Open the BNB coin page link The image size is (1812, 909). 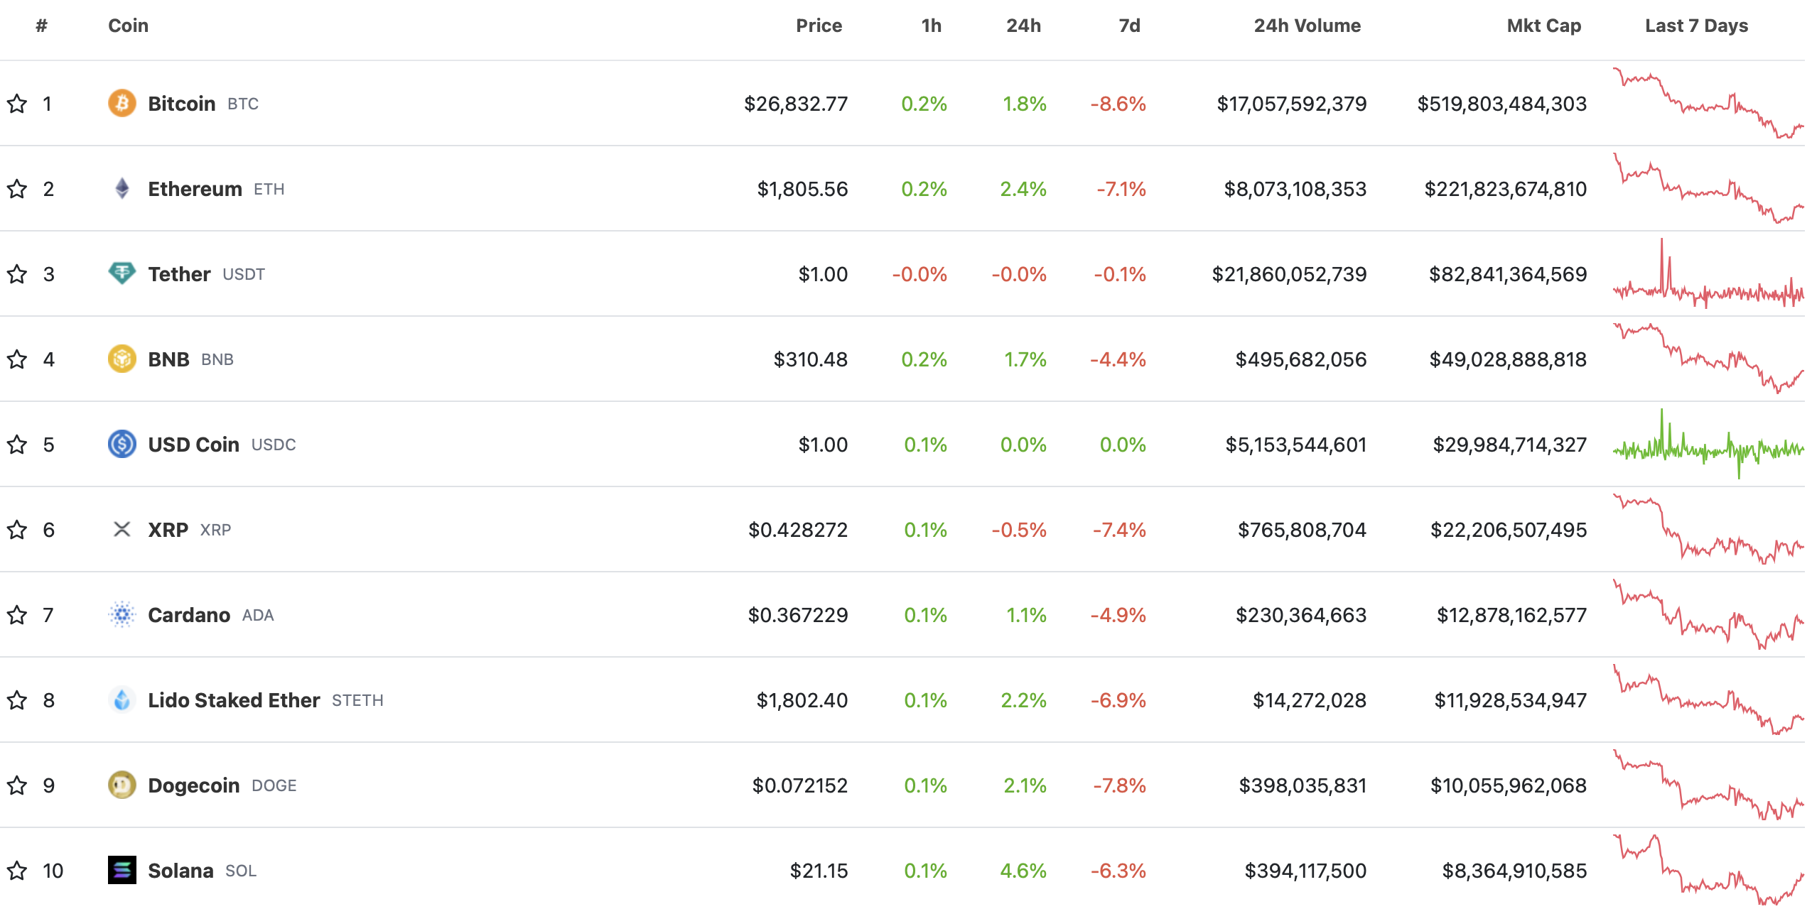(x=168, y=359)
